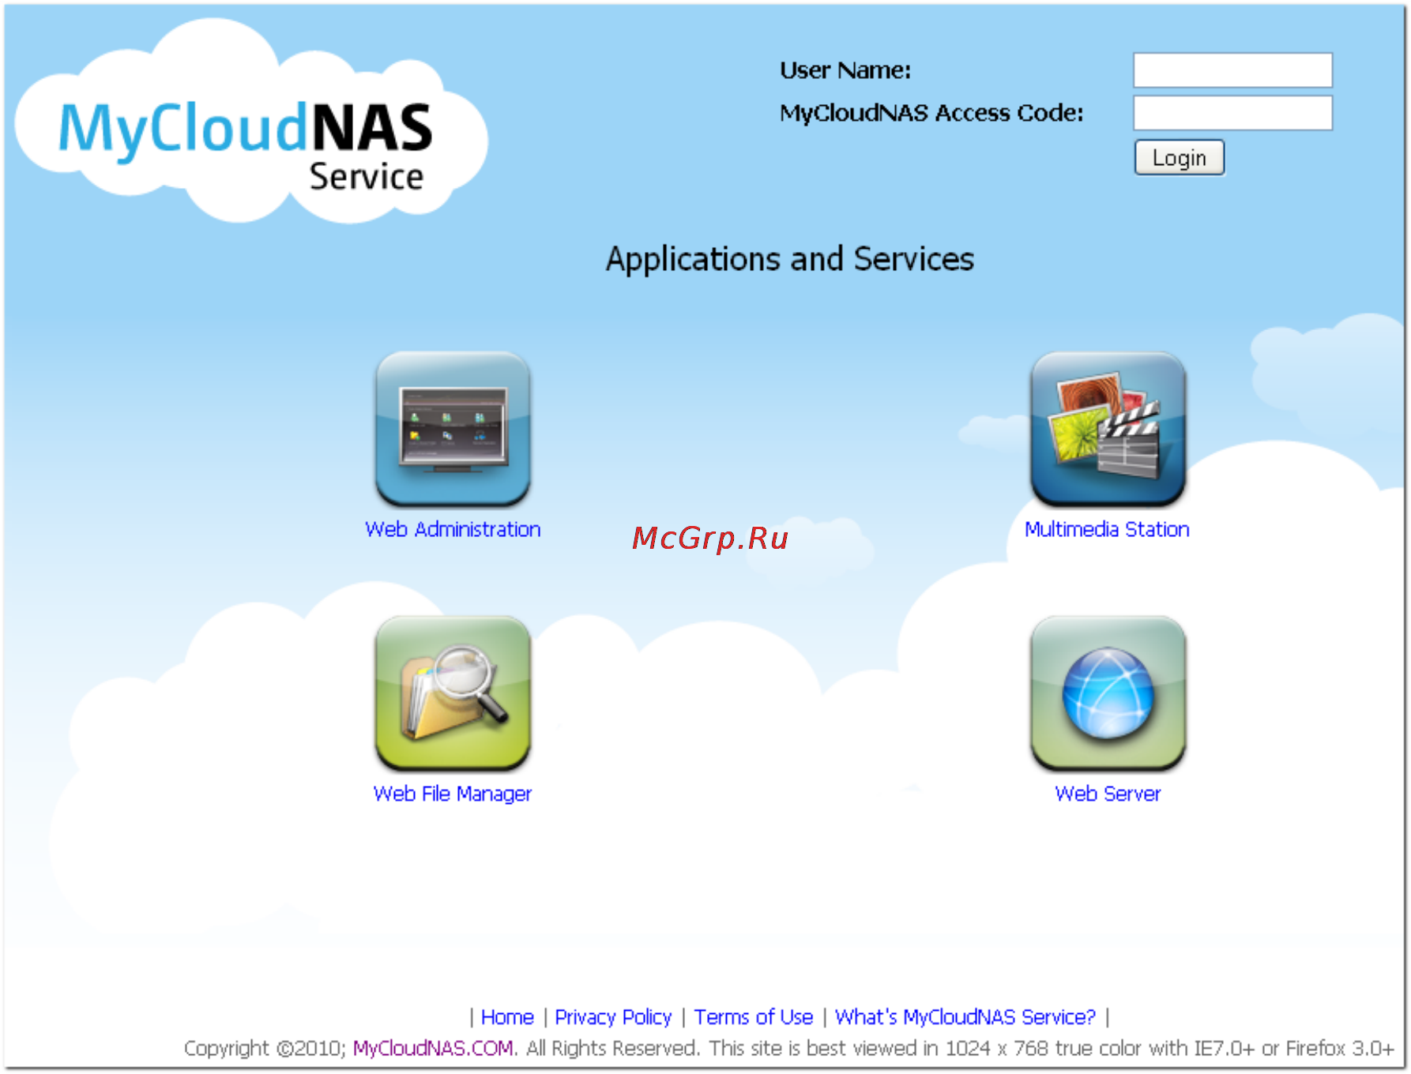Open the Privacy Policy footer link
This screenshot has height=1074, width=1411.
[x=613, y=1017]
